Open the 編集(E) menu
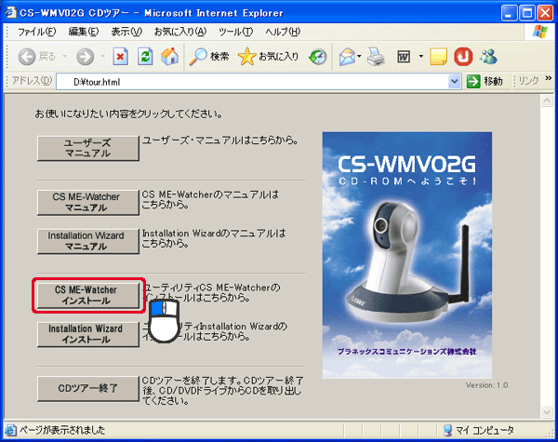Viewport: 558px width, 442px height. click(x=84, y=32)
